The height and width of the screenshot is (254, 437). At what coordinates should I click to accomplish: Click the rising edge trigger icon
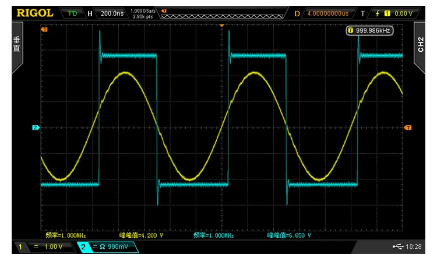[378, 13]
